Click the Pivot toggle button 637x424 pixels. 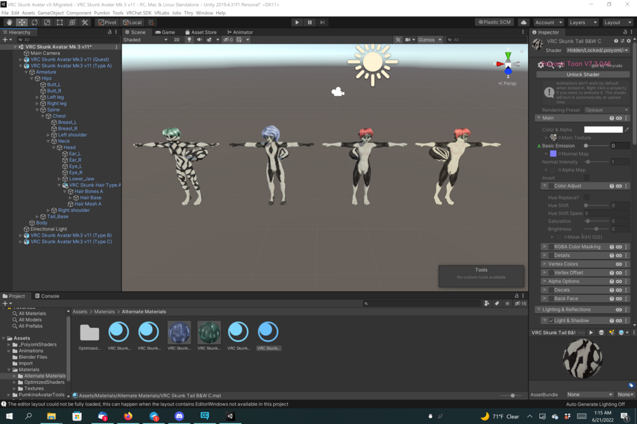click(x=107, y=22)
